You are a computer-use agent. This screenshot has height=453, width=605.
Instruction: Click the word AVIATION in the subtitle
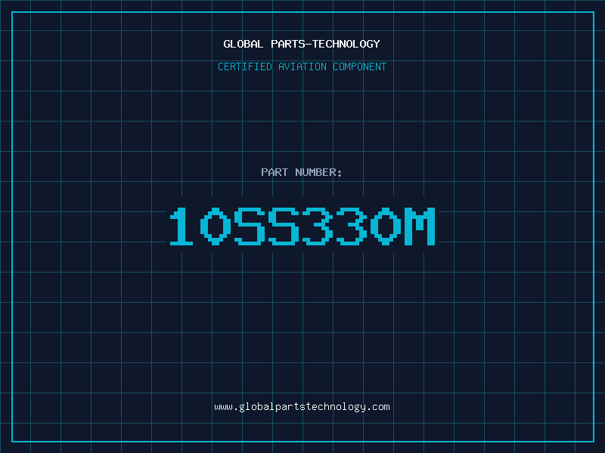(x=302, y=66)
